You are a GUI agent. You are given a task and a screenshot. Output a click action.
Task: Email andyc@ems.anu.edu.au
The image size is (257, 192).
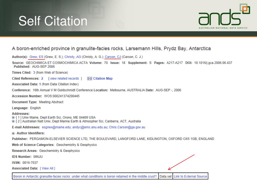coord(90,127)
